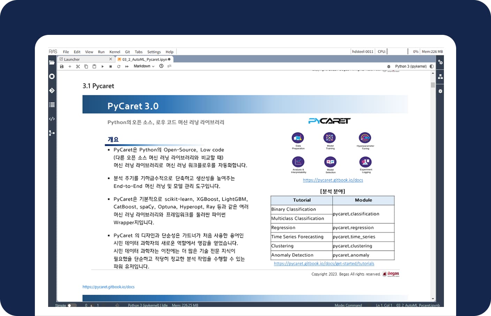
Task: Open the pycaret.gitbook.io/docs link below slide
Action: (108, 287)
